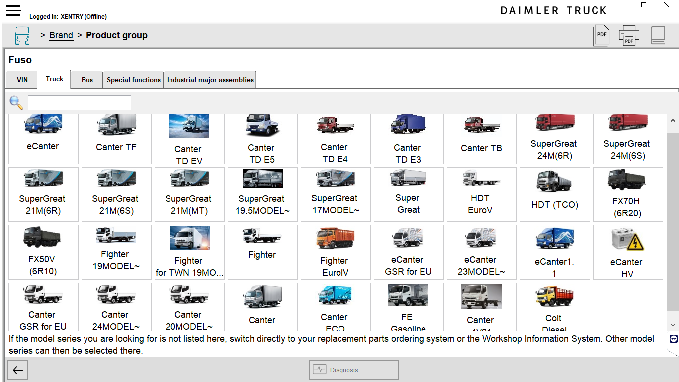Switch to the VIN tab
Screen dimensions: 679x382
[22, 80]
